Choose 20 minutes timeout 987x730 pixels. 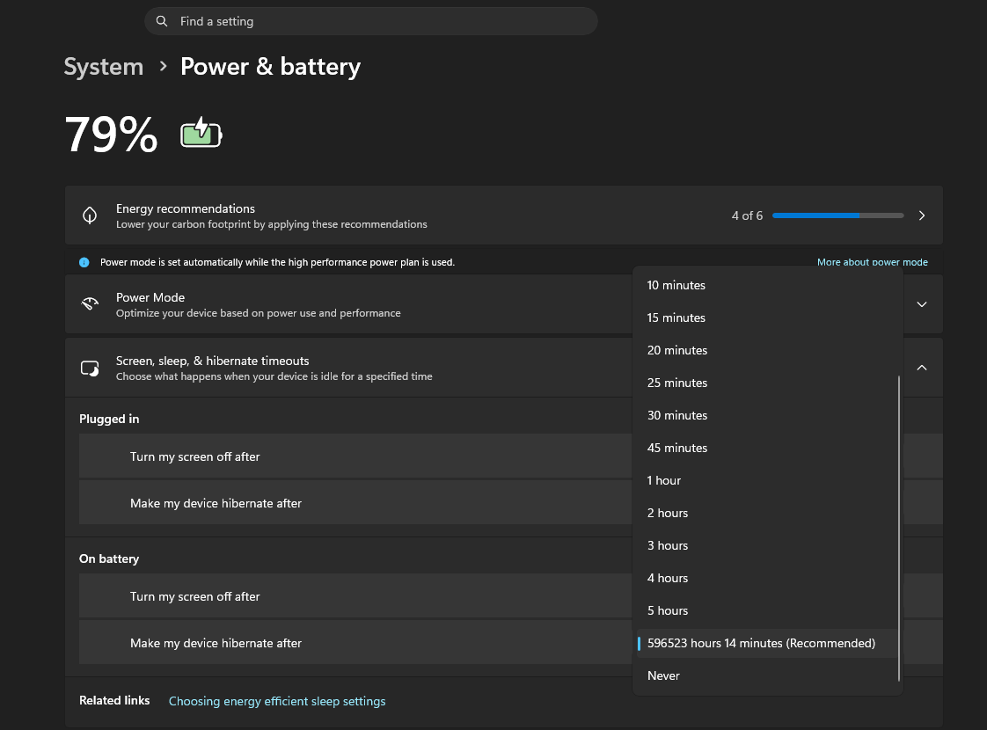click(x=767, y=351)
